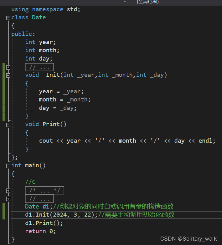Click the line 'int month;'
222x245 pixels.
[42, 50]
